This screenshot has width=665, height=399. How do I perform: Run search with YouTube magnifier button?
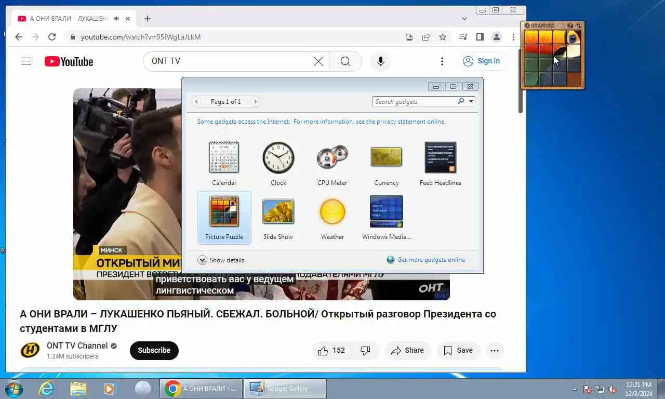point(345,61)
